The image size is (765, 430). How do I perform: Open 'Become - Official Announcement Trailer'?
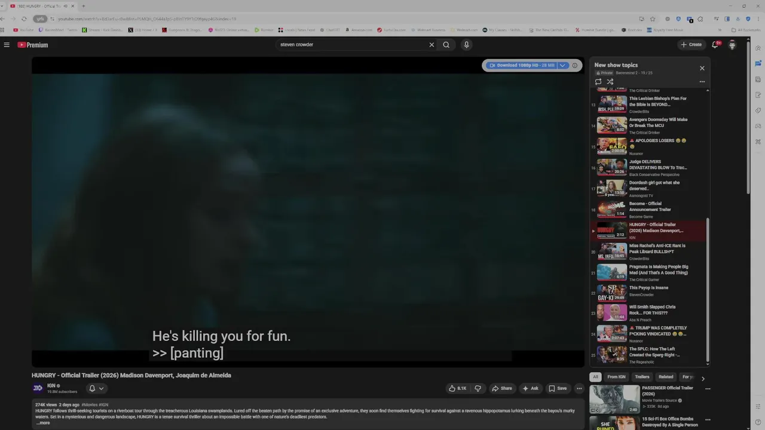click(x=648, y=210)
